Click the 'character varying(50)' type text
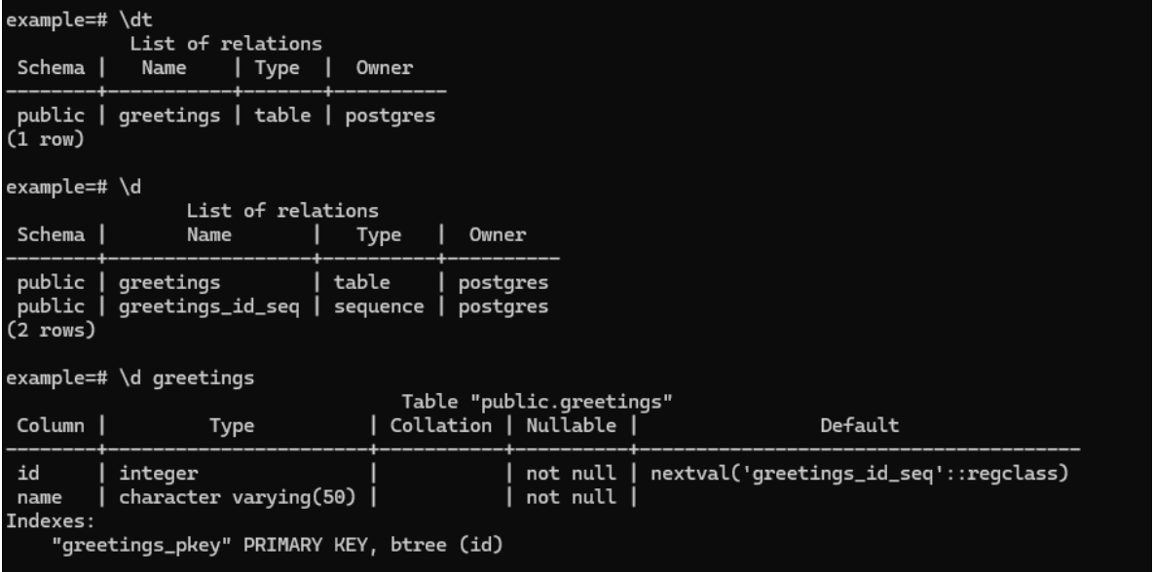 pyautogui.click(x=238, y=498)
